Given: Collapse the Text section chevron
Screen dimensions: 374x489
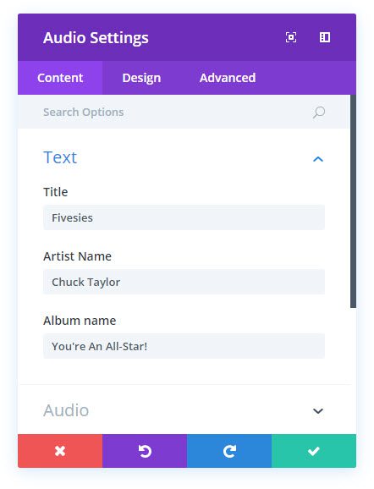Looking at the screenshot, I should point(318,159).
